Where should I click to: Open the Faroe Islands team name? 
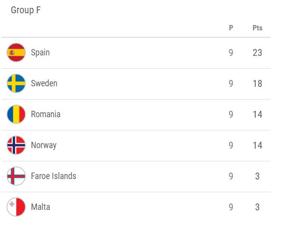[53, 176]
